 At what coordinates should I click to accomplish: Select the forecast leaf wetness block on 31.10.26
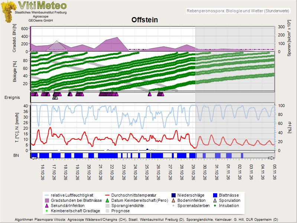218,155
